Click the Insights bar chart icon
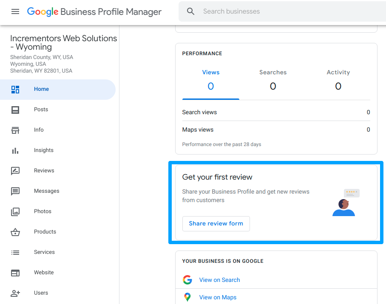 tap(15, 151)
